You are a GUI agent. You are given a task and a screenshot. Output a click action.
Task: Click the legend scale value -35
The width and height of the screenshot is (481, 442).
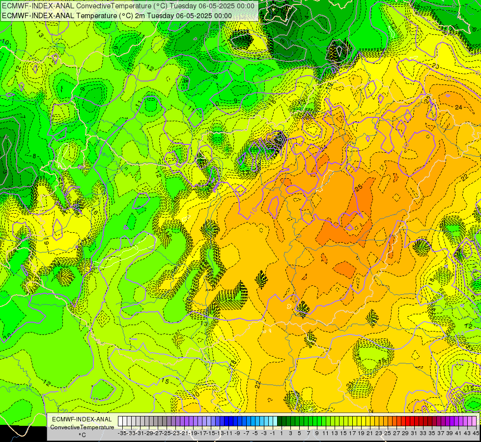(122, 433)
